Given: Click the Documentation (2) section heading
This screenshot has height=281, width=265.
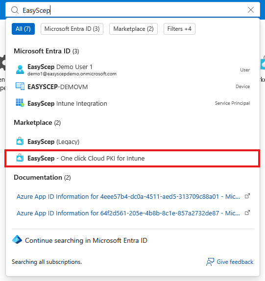Looking at the screenshot, I should pos(42,178).
